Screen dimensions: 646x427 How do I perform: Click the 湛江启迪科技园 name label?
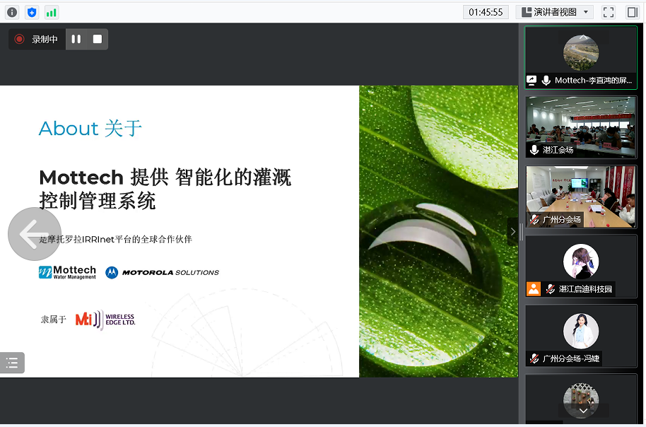point(585,289)
